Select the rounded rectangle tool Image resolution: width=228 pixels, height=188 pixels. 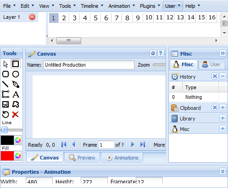click(x=6, y=74)
